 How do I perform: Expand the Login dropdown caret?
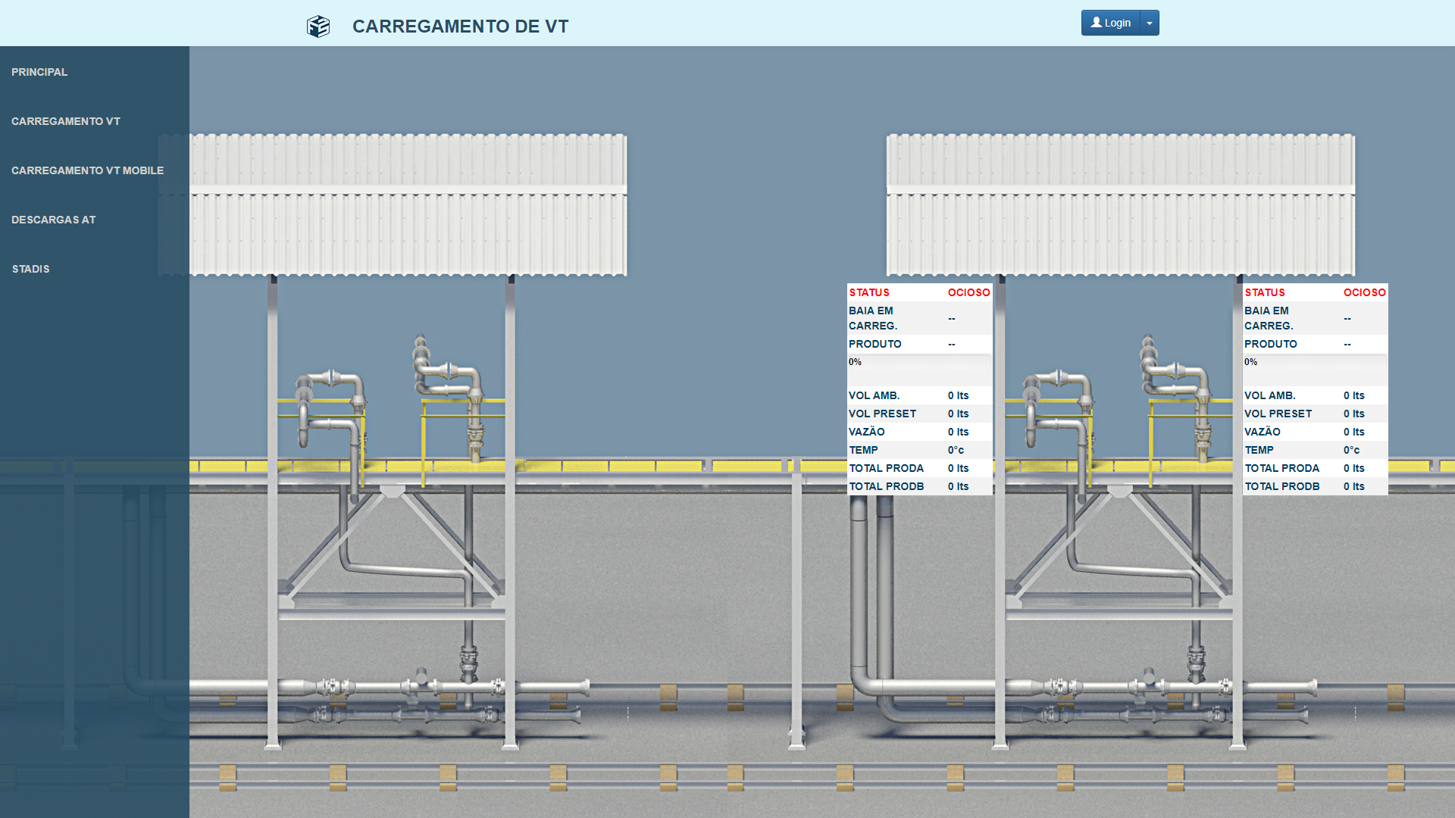click(1150, 23)
